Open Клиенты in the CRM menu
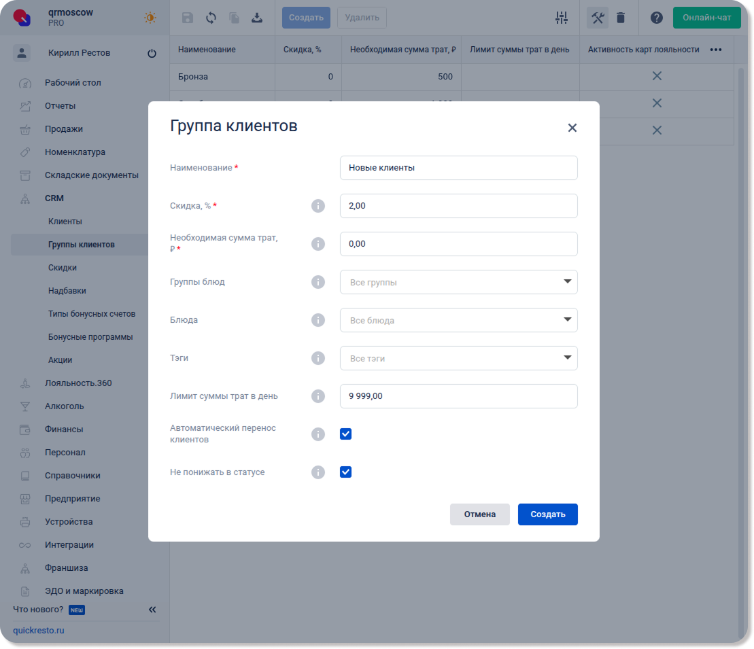This screenshot has height=649, width=754. point(65,222)
